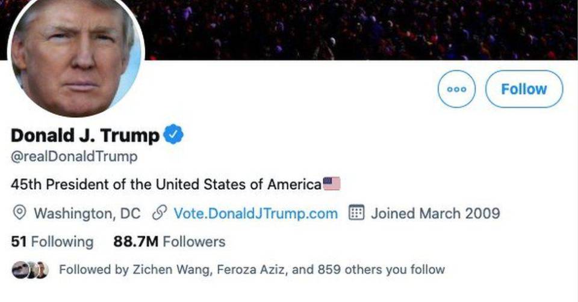Click the blue verified checkmark badge
578x302 pixels.
(x=173, y=135)
